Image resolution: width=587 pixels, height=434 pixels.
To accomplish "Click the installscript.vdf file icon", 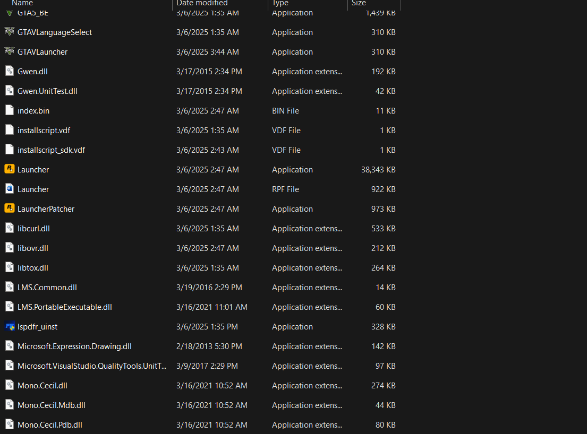I will pyautogui.click(x=10, y=129).
